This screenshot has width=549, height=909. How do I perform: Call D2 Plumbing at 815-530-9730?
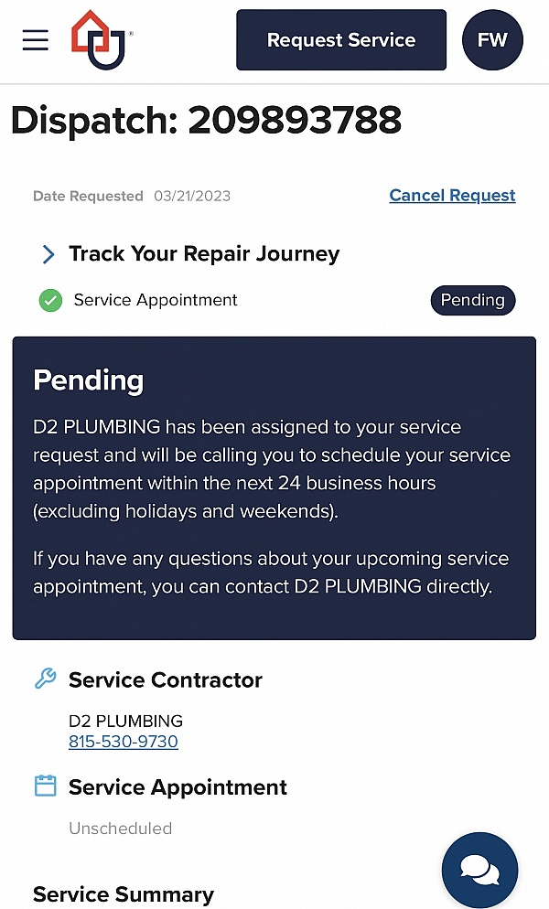124,742
